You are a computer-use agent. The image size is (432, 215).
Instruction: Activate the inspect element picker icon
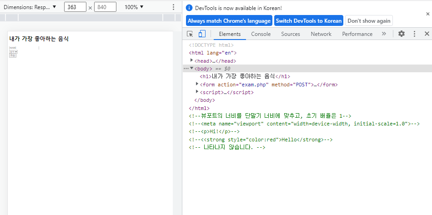(x=190, y=34)
